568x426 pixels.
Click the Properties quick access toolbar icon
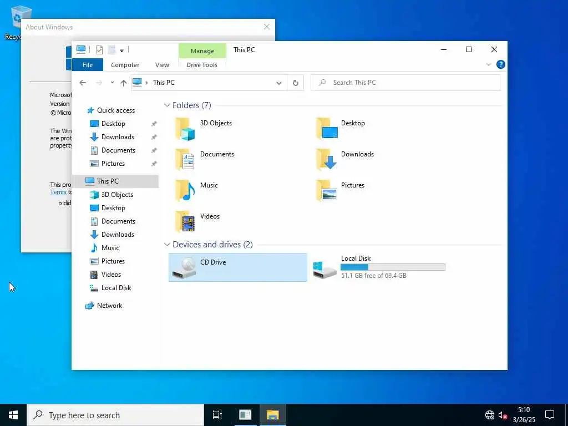99,49
